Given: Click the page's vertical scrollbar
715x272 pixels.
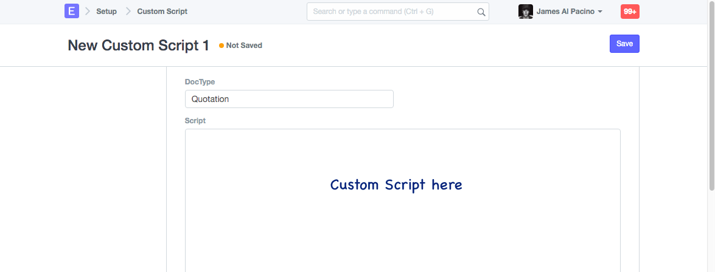Looking at the screenshot, I should (x=711, y=97).
